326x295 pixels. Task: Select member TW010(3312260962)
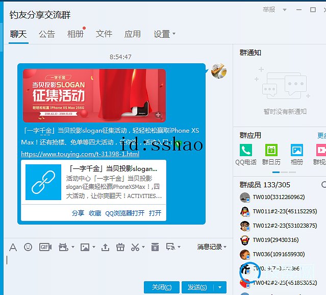pos(279,197)
